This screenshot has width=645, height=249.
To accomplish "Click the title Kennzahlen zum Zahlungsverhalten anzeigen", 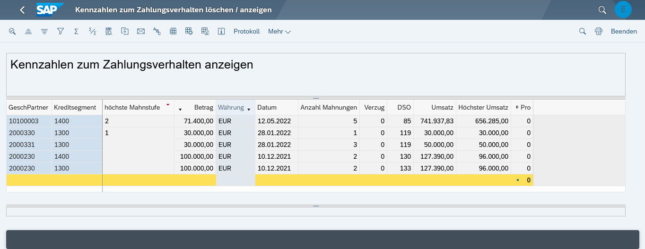I will tap(131, 65).
